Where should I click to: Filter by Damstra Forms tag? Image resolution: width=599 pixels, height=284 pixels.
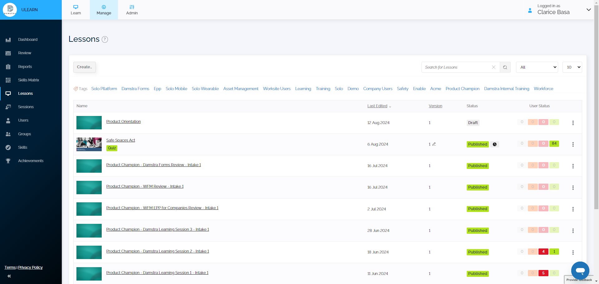(135, 89)
